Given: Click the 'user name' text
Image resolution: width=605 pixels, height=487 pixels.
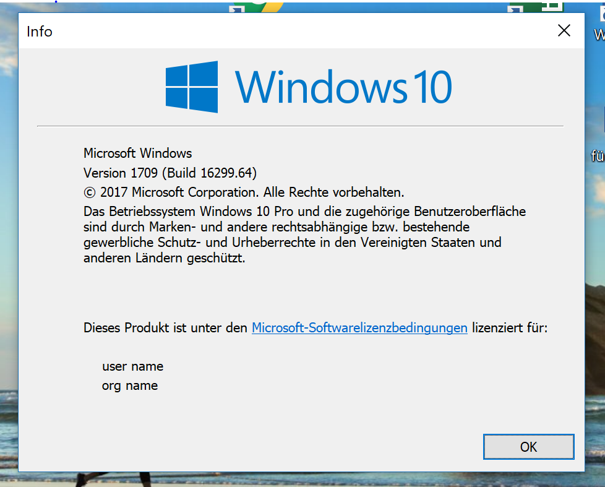Looking at the screenshot, I should (133, 366).
